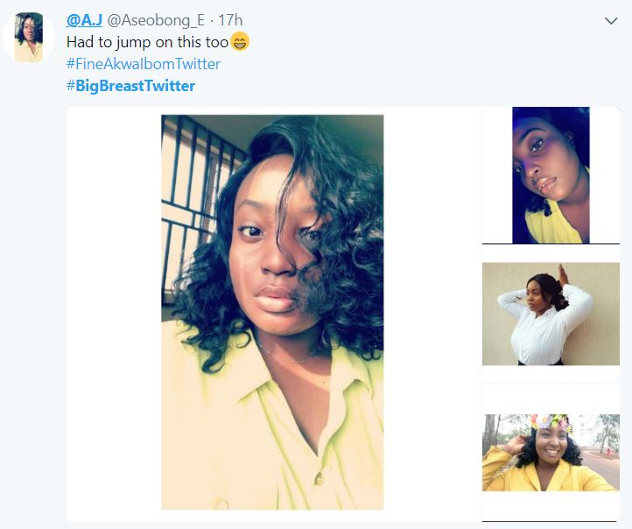Click the flower crown in the bottom thumbnail
Screen dimensions: 632x529
549,424
